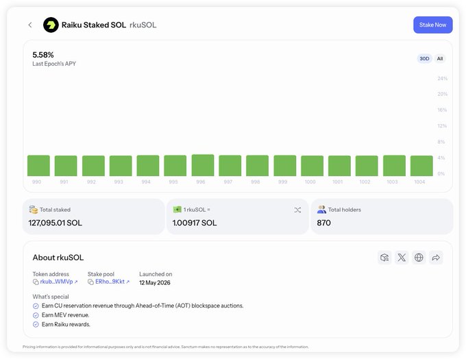Viewport: 466px width, 359px height.
Task: Click the bar for epoch 997
Action: [x=230, y=166]
